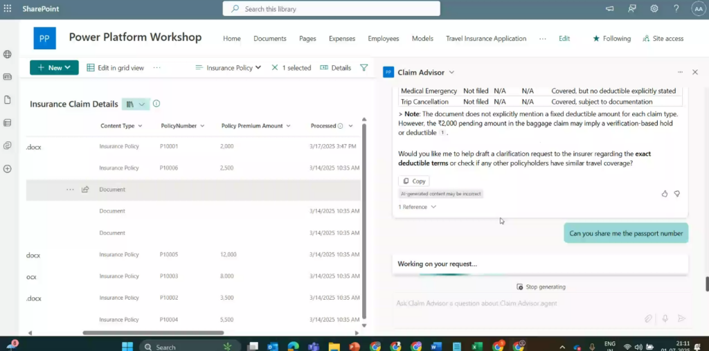Screen dimensions: 709x351
Task: Open Pages in site navigation
Action: pos(307,39)
